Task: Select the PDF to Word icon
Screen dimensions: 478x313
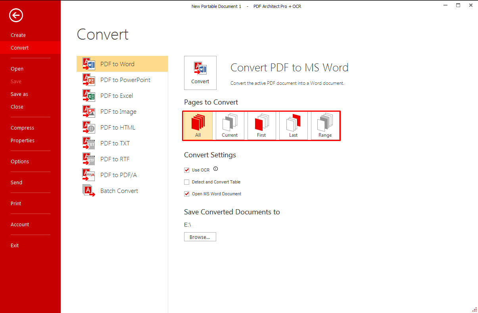Action: click(89, 64)
